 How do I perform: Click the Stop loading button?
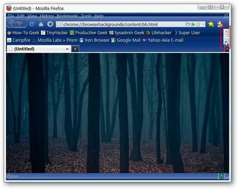click(x=50, y=24)
